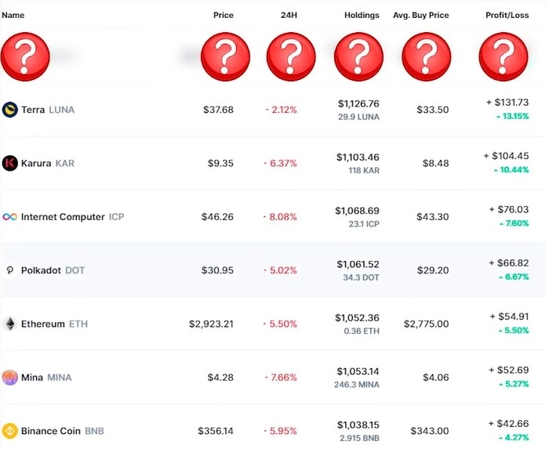Image resolution: width=546 pixels, height=449 pixels.
Task: Click Karura's profit percentage 10.44%
Action: point(511,170)
